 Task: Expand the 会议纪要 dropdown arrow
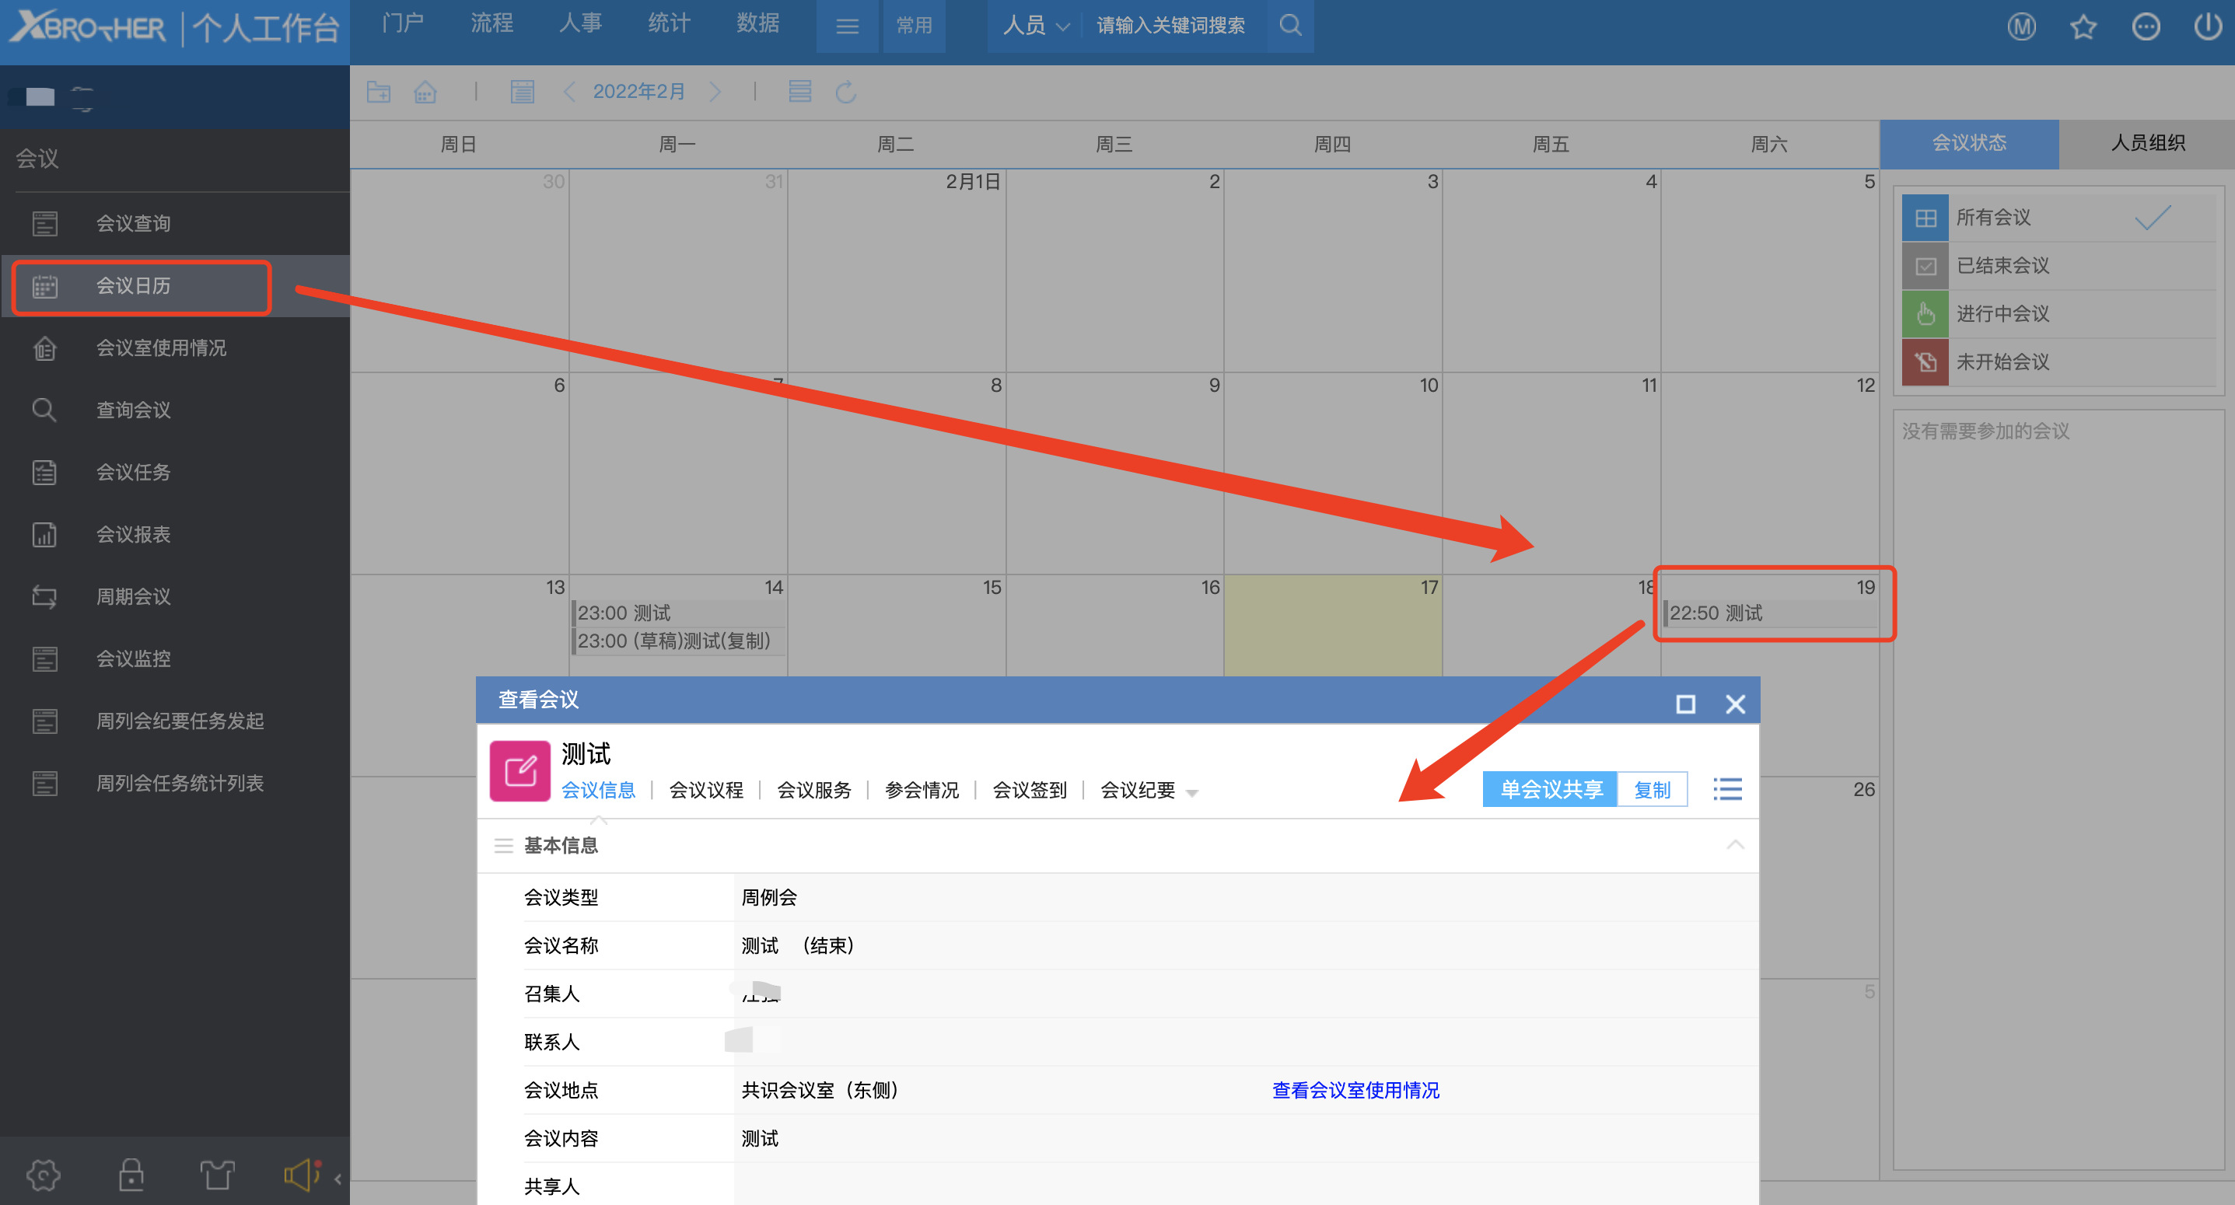[1192, 792]
